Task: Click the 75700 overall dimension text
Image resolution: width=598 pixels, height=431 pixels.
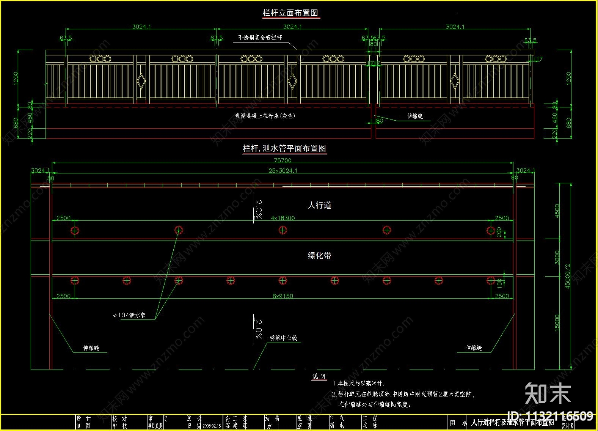Action: 283,160
